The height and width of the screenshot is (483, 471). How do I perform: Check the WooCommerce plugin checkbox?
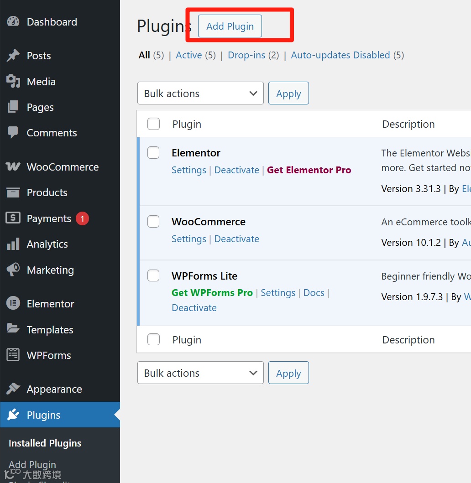(153, 222)
